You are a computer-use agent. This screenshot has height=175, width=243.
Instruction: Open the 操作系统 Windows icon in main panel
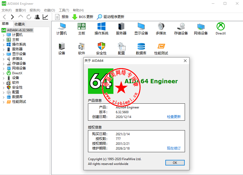tap(101, 29)
